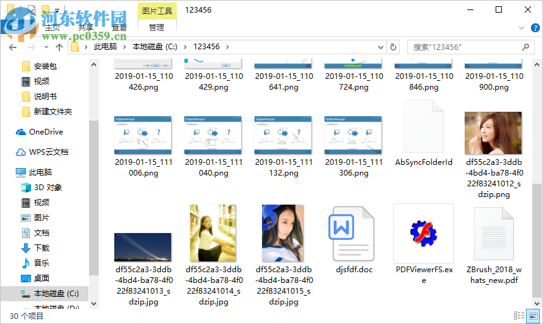Switch to large thumbnails view icon
This screenshot has height=324, width=543.
tap(534, 316)
